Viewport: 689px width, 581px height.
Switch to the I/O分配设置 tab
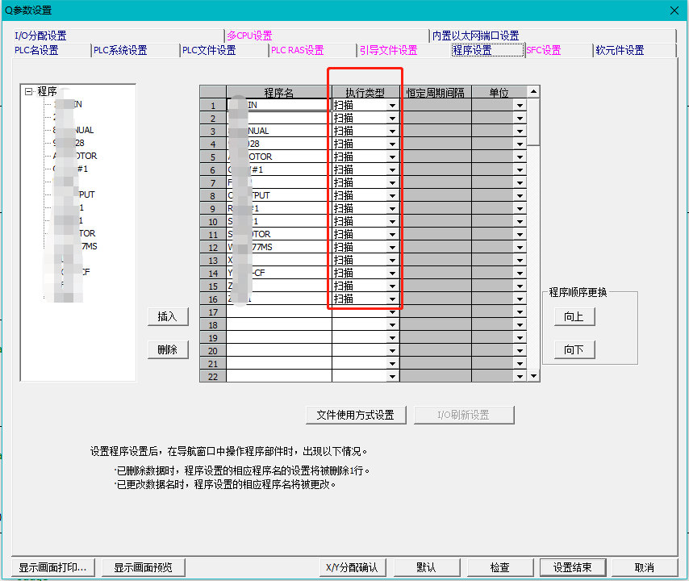tap(40, 36)
